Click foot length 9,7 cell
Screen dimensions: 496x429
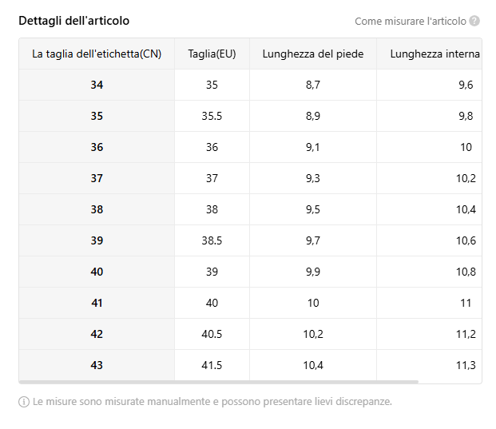point(313,240)
